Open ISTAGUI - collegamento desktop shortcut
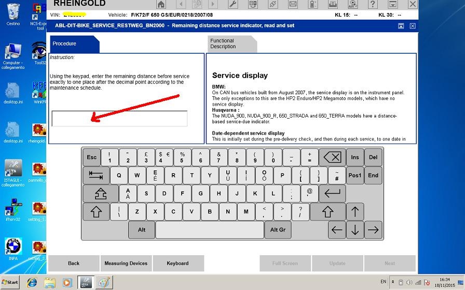The image size is (465, 290). [x=13, y=173]
